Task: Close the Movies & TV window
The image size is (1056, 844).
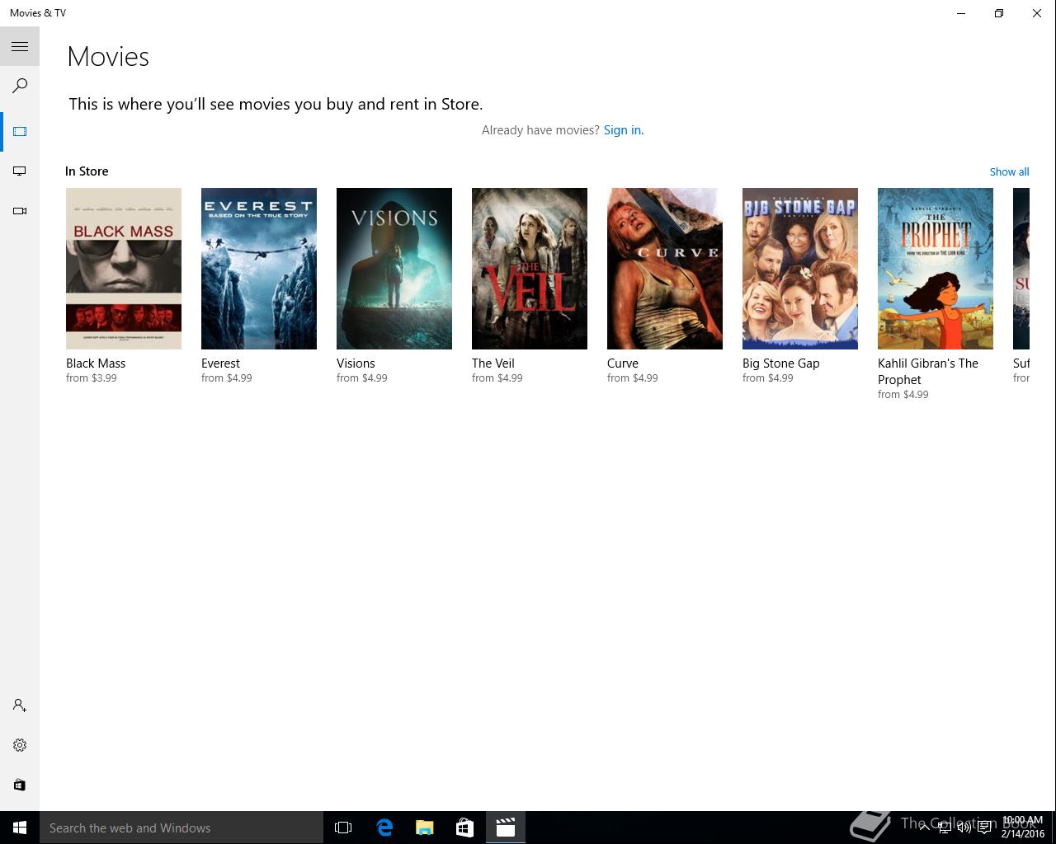Action: (x=1037, y=13)
